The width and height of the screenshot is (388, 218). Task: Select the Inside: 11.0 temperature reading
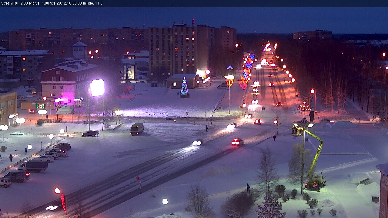point(92,3)
